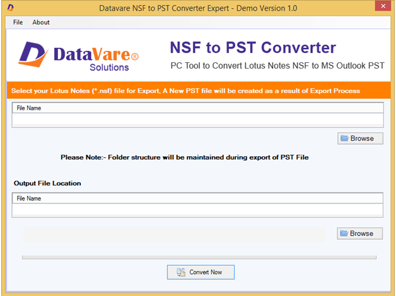Select the output File Name column header

(x=198, y=198)
